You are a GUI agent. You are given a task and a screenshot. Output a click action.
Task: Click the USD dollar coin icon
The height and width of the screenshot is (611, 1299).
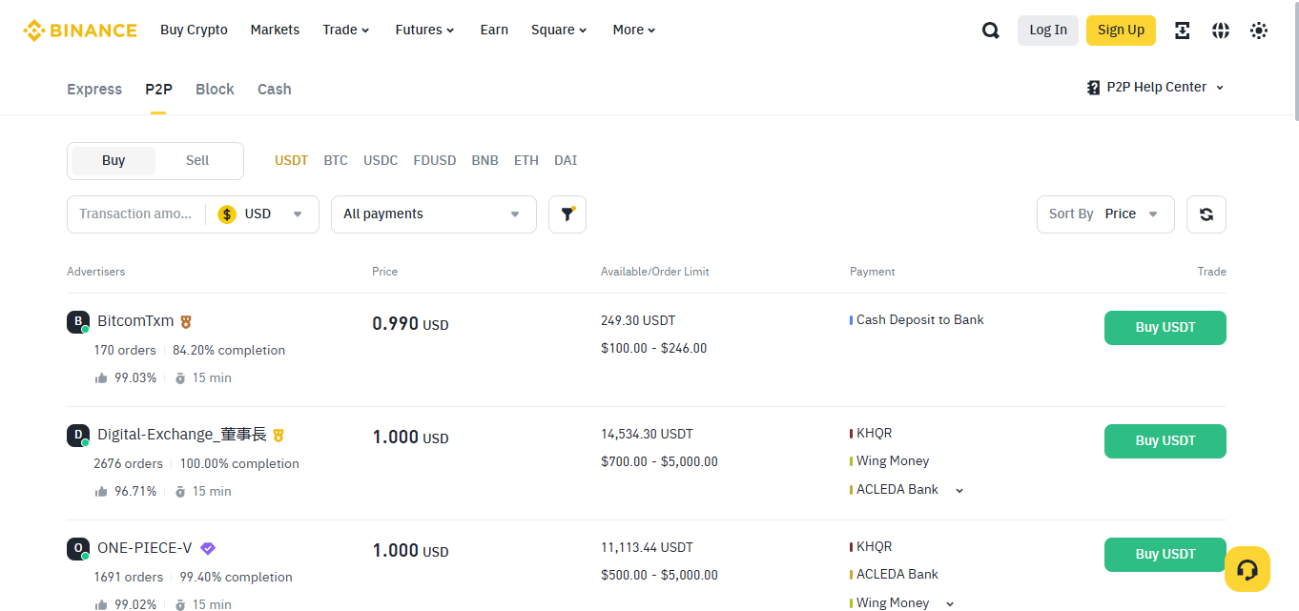tap(227, 214)
